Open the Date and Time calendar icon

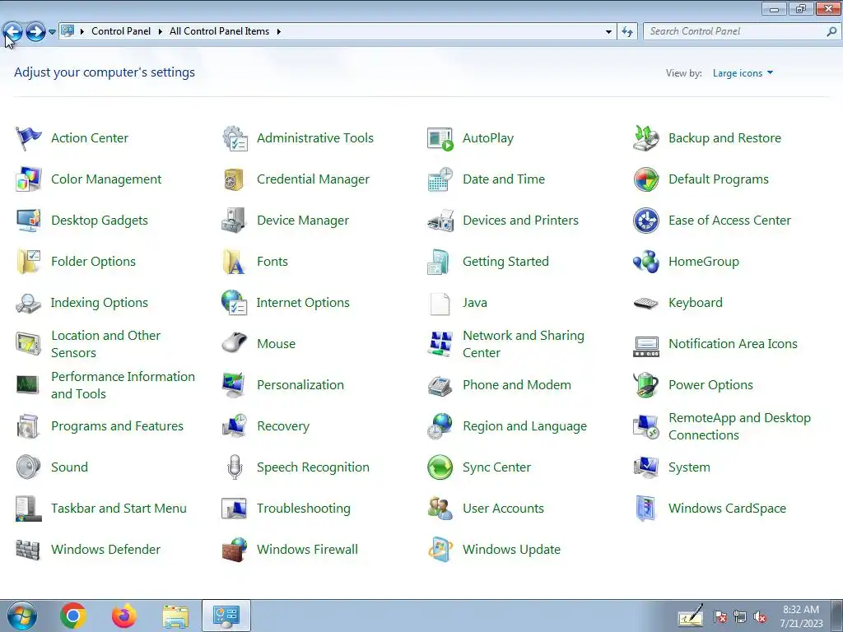[x=440, y=179]
